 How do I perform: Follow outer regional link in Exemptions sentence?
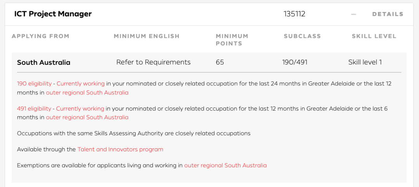click(225, 165)
